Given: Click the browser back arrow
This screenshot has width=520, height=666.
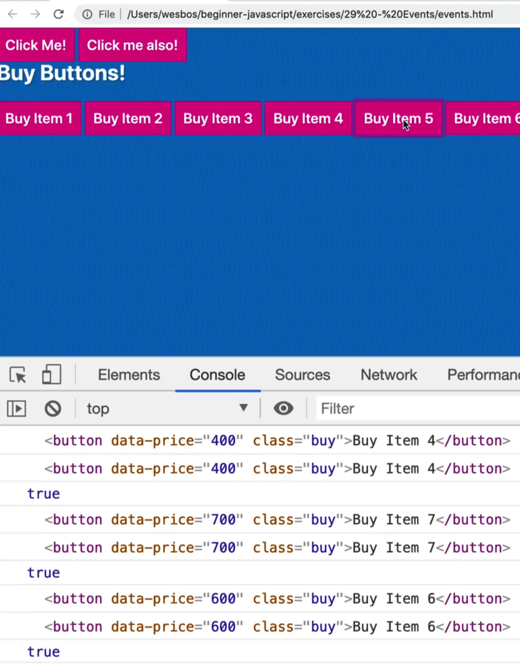Looking at the screenshot, I should pyautogui.click(x=13, y=14).
